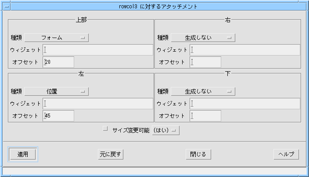Screen dimensions: 309x177
Task: Focus ウィジェット field in 下 section
Action: click(x=245, y=104)
